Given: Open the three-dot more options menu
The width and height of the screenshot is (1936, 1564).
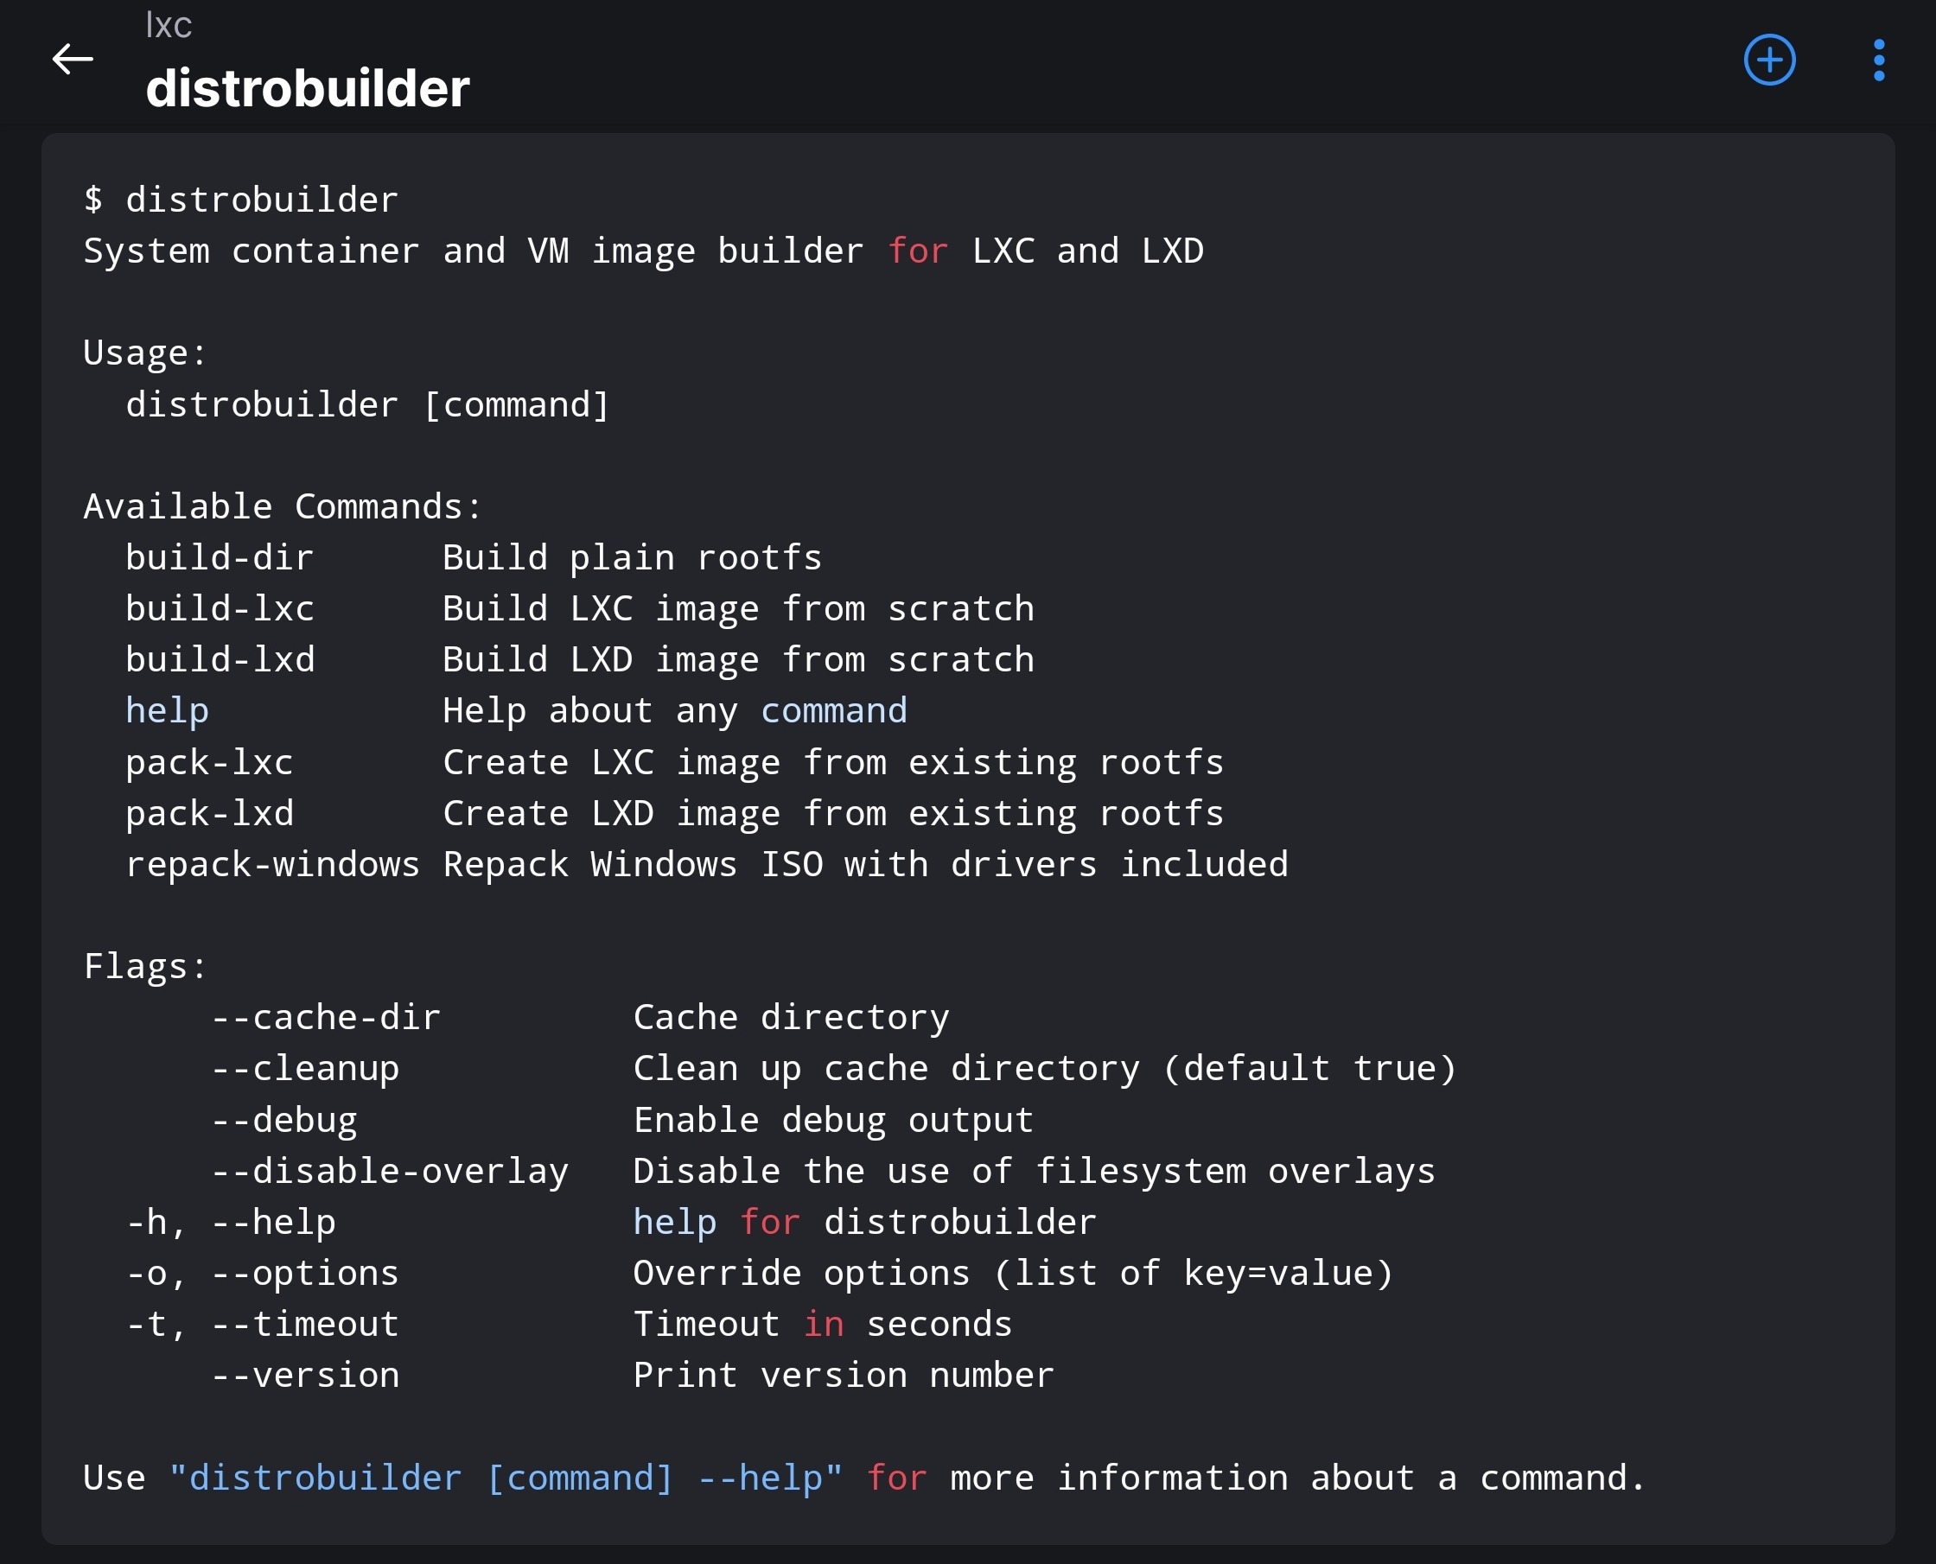Looking at the screenshot, I should pos(1878,60).
